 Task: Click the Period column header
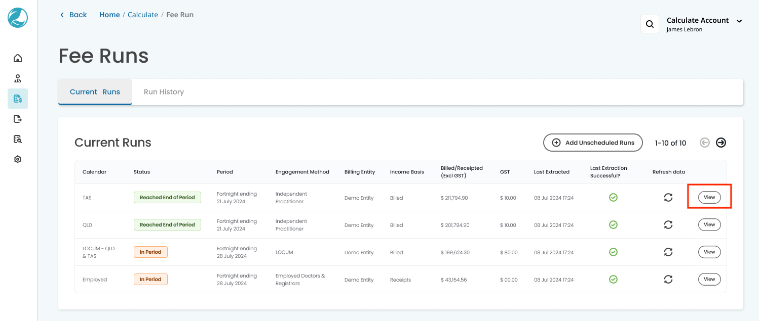point(225,172)
